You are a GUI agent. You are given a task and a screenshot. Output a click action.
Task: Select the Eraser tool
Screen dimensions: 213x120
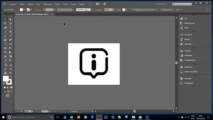(10, 40)
